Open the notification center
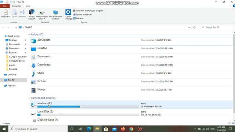The width and height of the screenshot is (235, 132). coord(230,129)
